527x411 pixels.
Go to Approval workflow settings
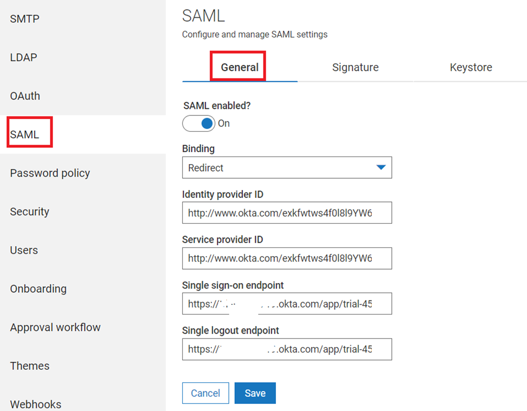click(55, 328)
